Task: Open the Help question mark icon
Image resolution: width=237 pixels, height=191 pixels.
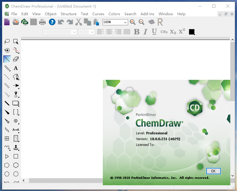Action: 52,22
